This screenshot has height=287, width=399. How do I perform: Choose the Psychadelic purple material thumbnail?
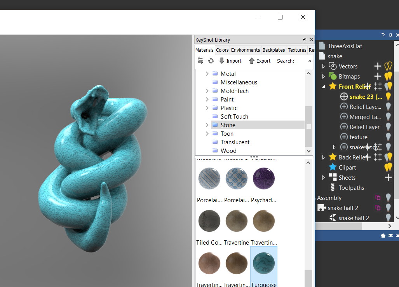pos(264,178)
